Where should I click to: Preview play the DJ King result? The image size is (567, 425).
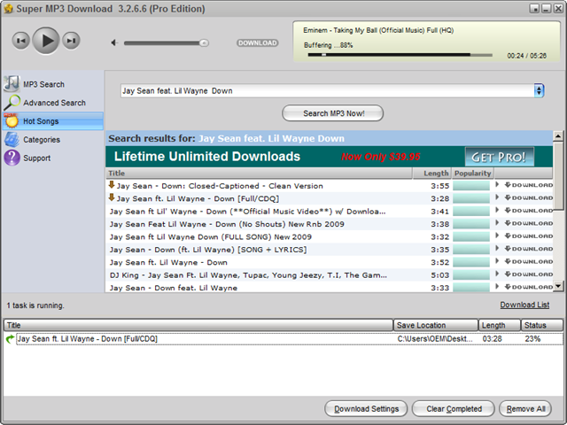[497, 274]
